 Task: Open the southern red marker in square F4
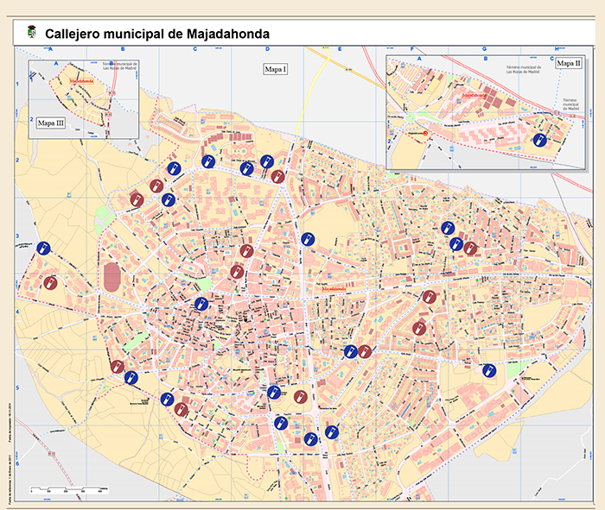coord(419,329)
